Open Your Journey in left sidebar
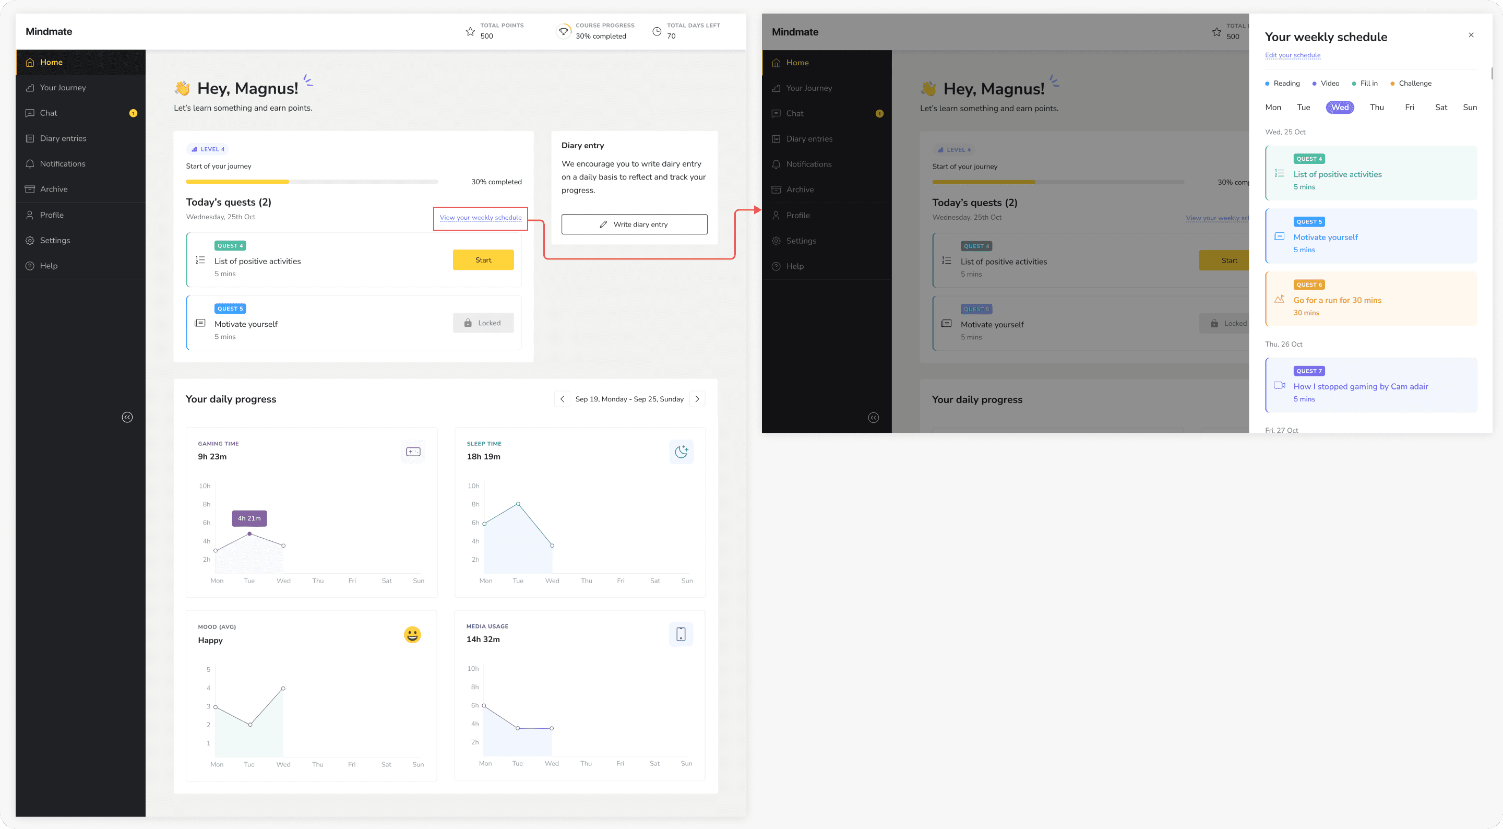The width and height of the screenshot is (1503, 829). tap(80, 88)
